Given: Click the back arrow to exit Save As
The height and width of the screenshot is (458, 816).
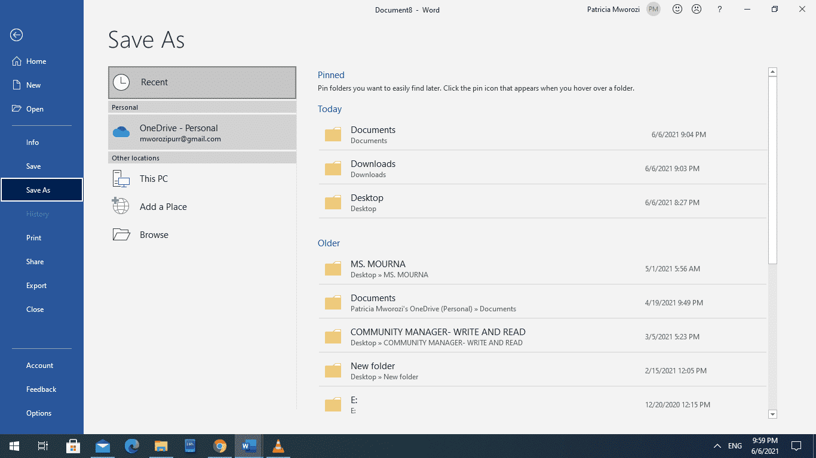Looking at the screenshot, I should (16, 35).
